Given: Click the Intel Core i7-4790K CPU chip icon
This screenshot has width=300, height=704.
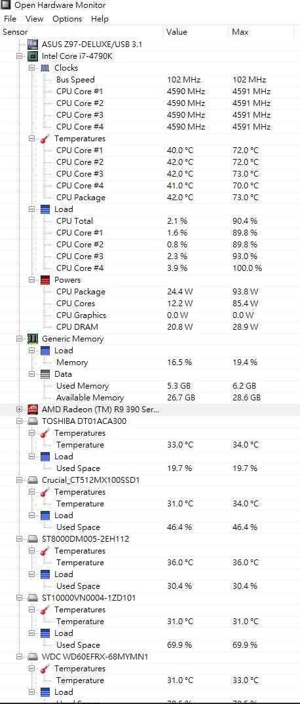Looking at the screenshot, I should 33,56.
